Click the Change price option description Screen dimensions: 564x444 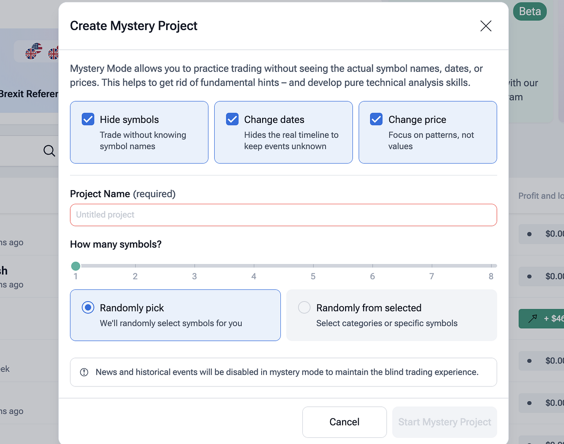click(x=431, y=140)
